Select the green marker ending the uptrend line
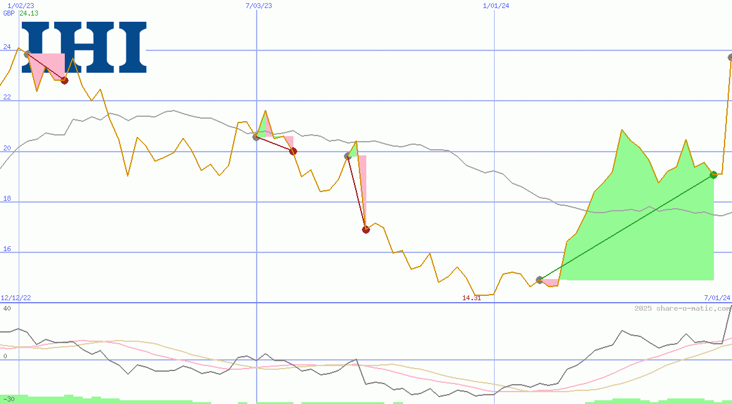732x404 pixels. pyautogui.click(x=714, y=175)
